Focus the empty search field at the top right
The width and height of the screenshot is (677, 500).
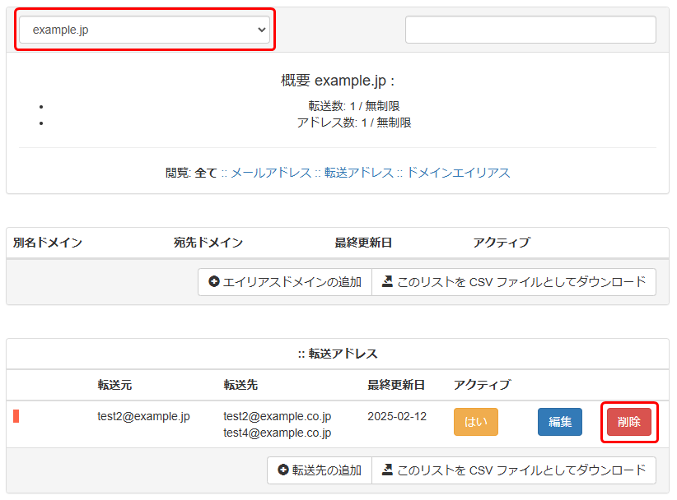pyautogui.click(x=530, y=30)
